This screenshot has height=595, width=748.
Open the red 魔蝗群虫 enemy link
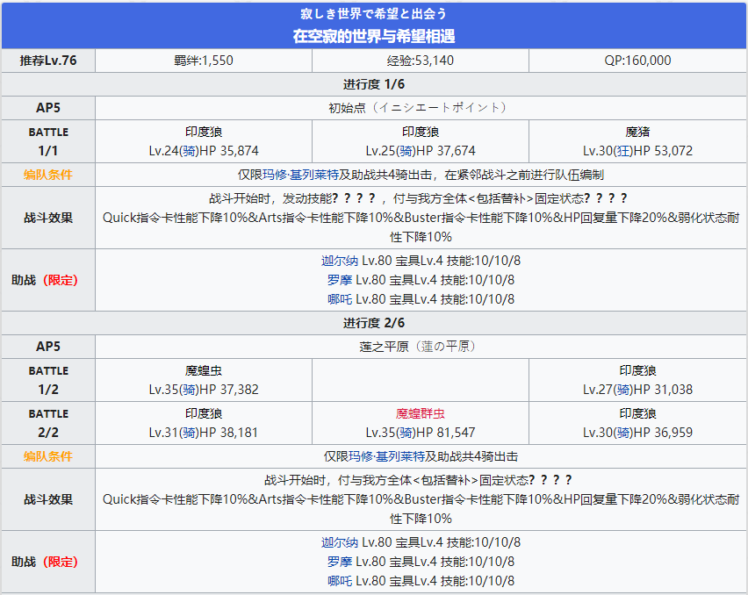coord(421,413)
